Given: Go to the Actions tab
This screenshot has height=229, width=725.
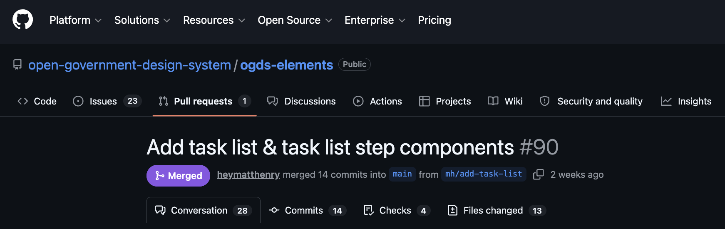Looking at the screenshot, I should (377, 101).
